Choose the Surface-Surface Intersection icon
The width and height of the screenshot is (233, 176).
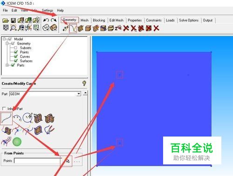pos(49,118)
